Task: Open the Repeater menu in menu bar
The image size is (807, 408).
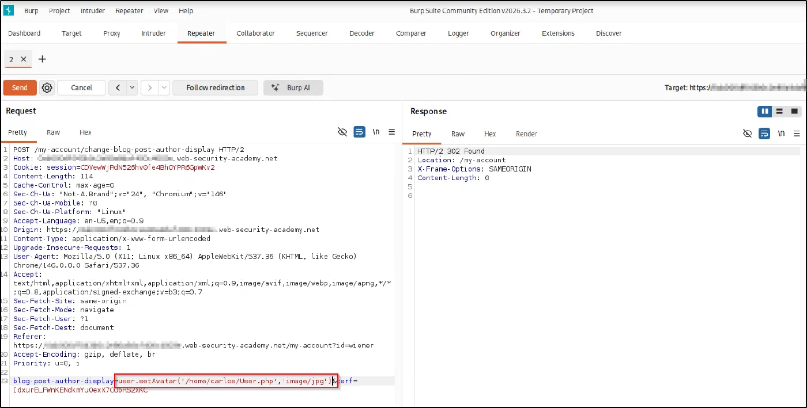Action: coord(129,11)
